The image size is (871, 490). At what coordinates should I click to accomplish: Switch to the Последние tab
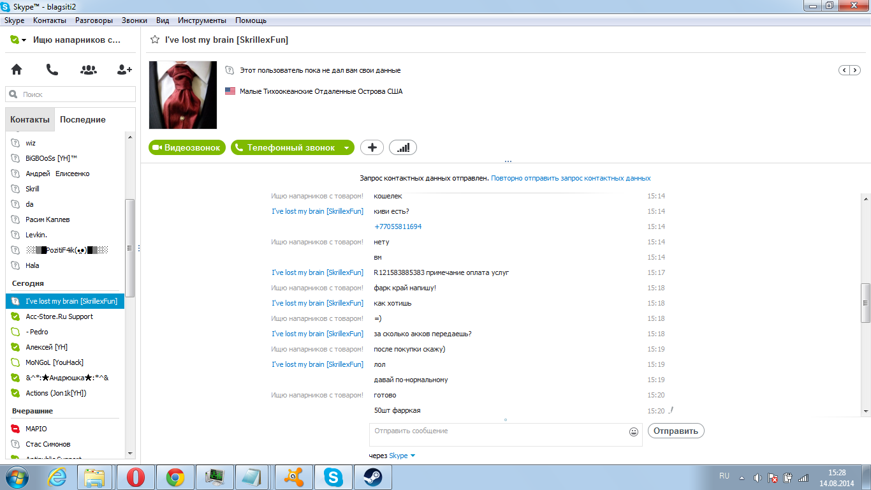point(83,119)
